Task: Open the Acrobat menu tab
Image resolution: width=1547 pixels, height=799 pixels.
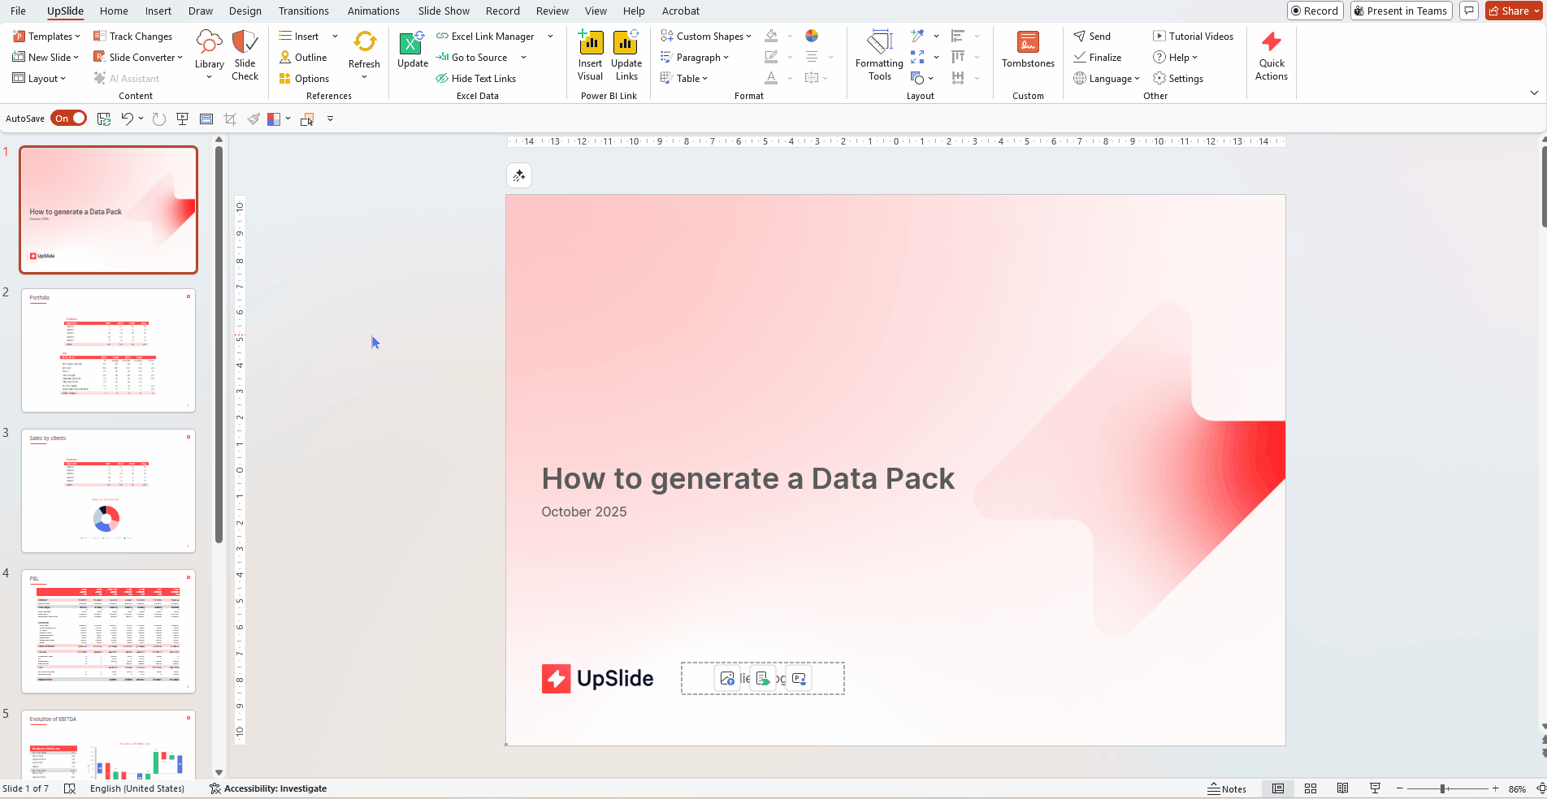Action: [x=680, y=11]
